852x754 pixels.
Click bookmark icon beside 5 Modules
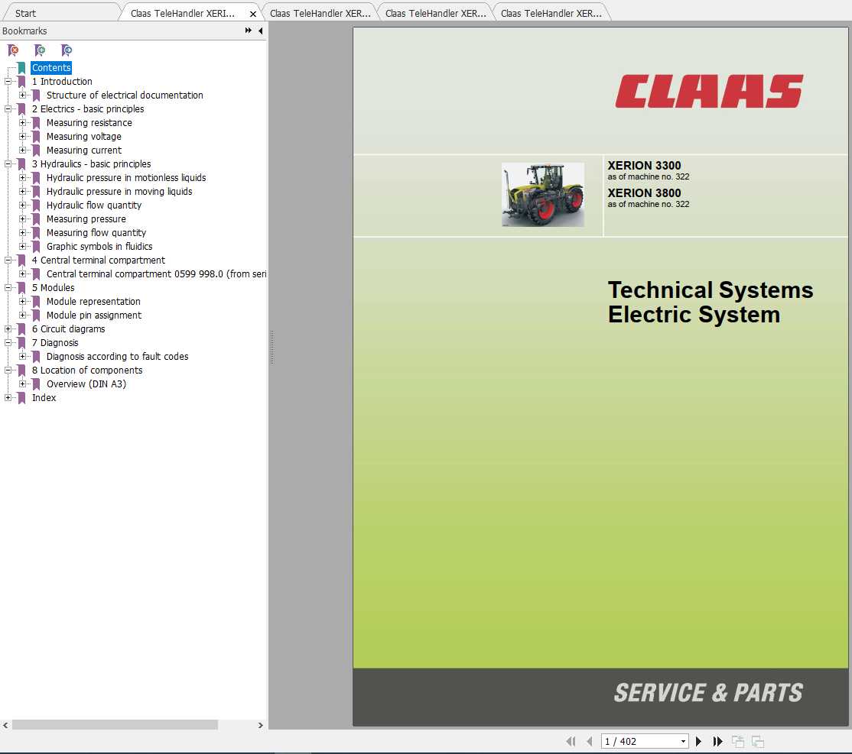point(21,288)
